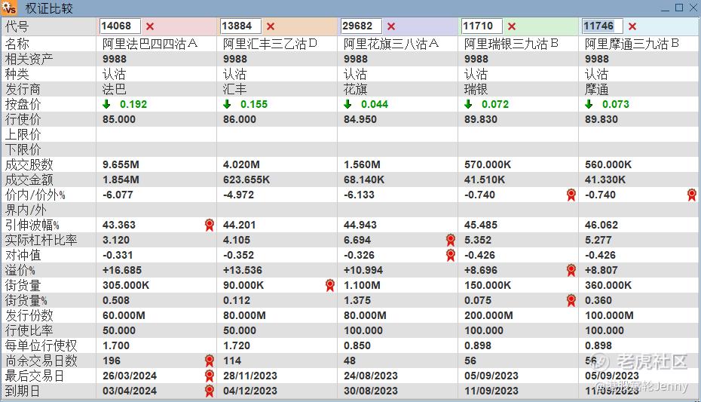Click the code input field containing 11746
The image size is (701, 402).
click(x=603, y=26)
